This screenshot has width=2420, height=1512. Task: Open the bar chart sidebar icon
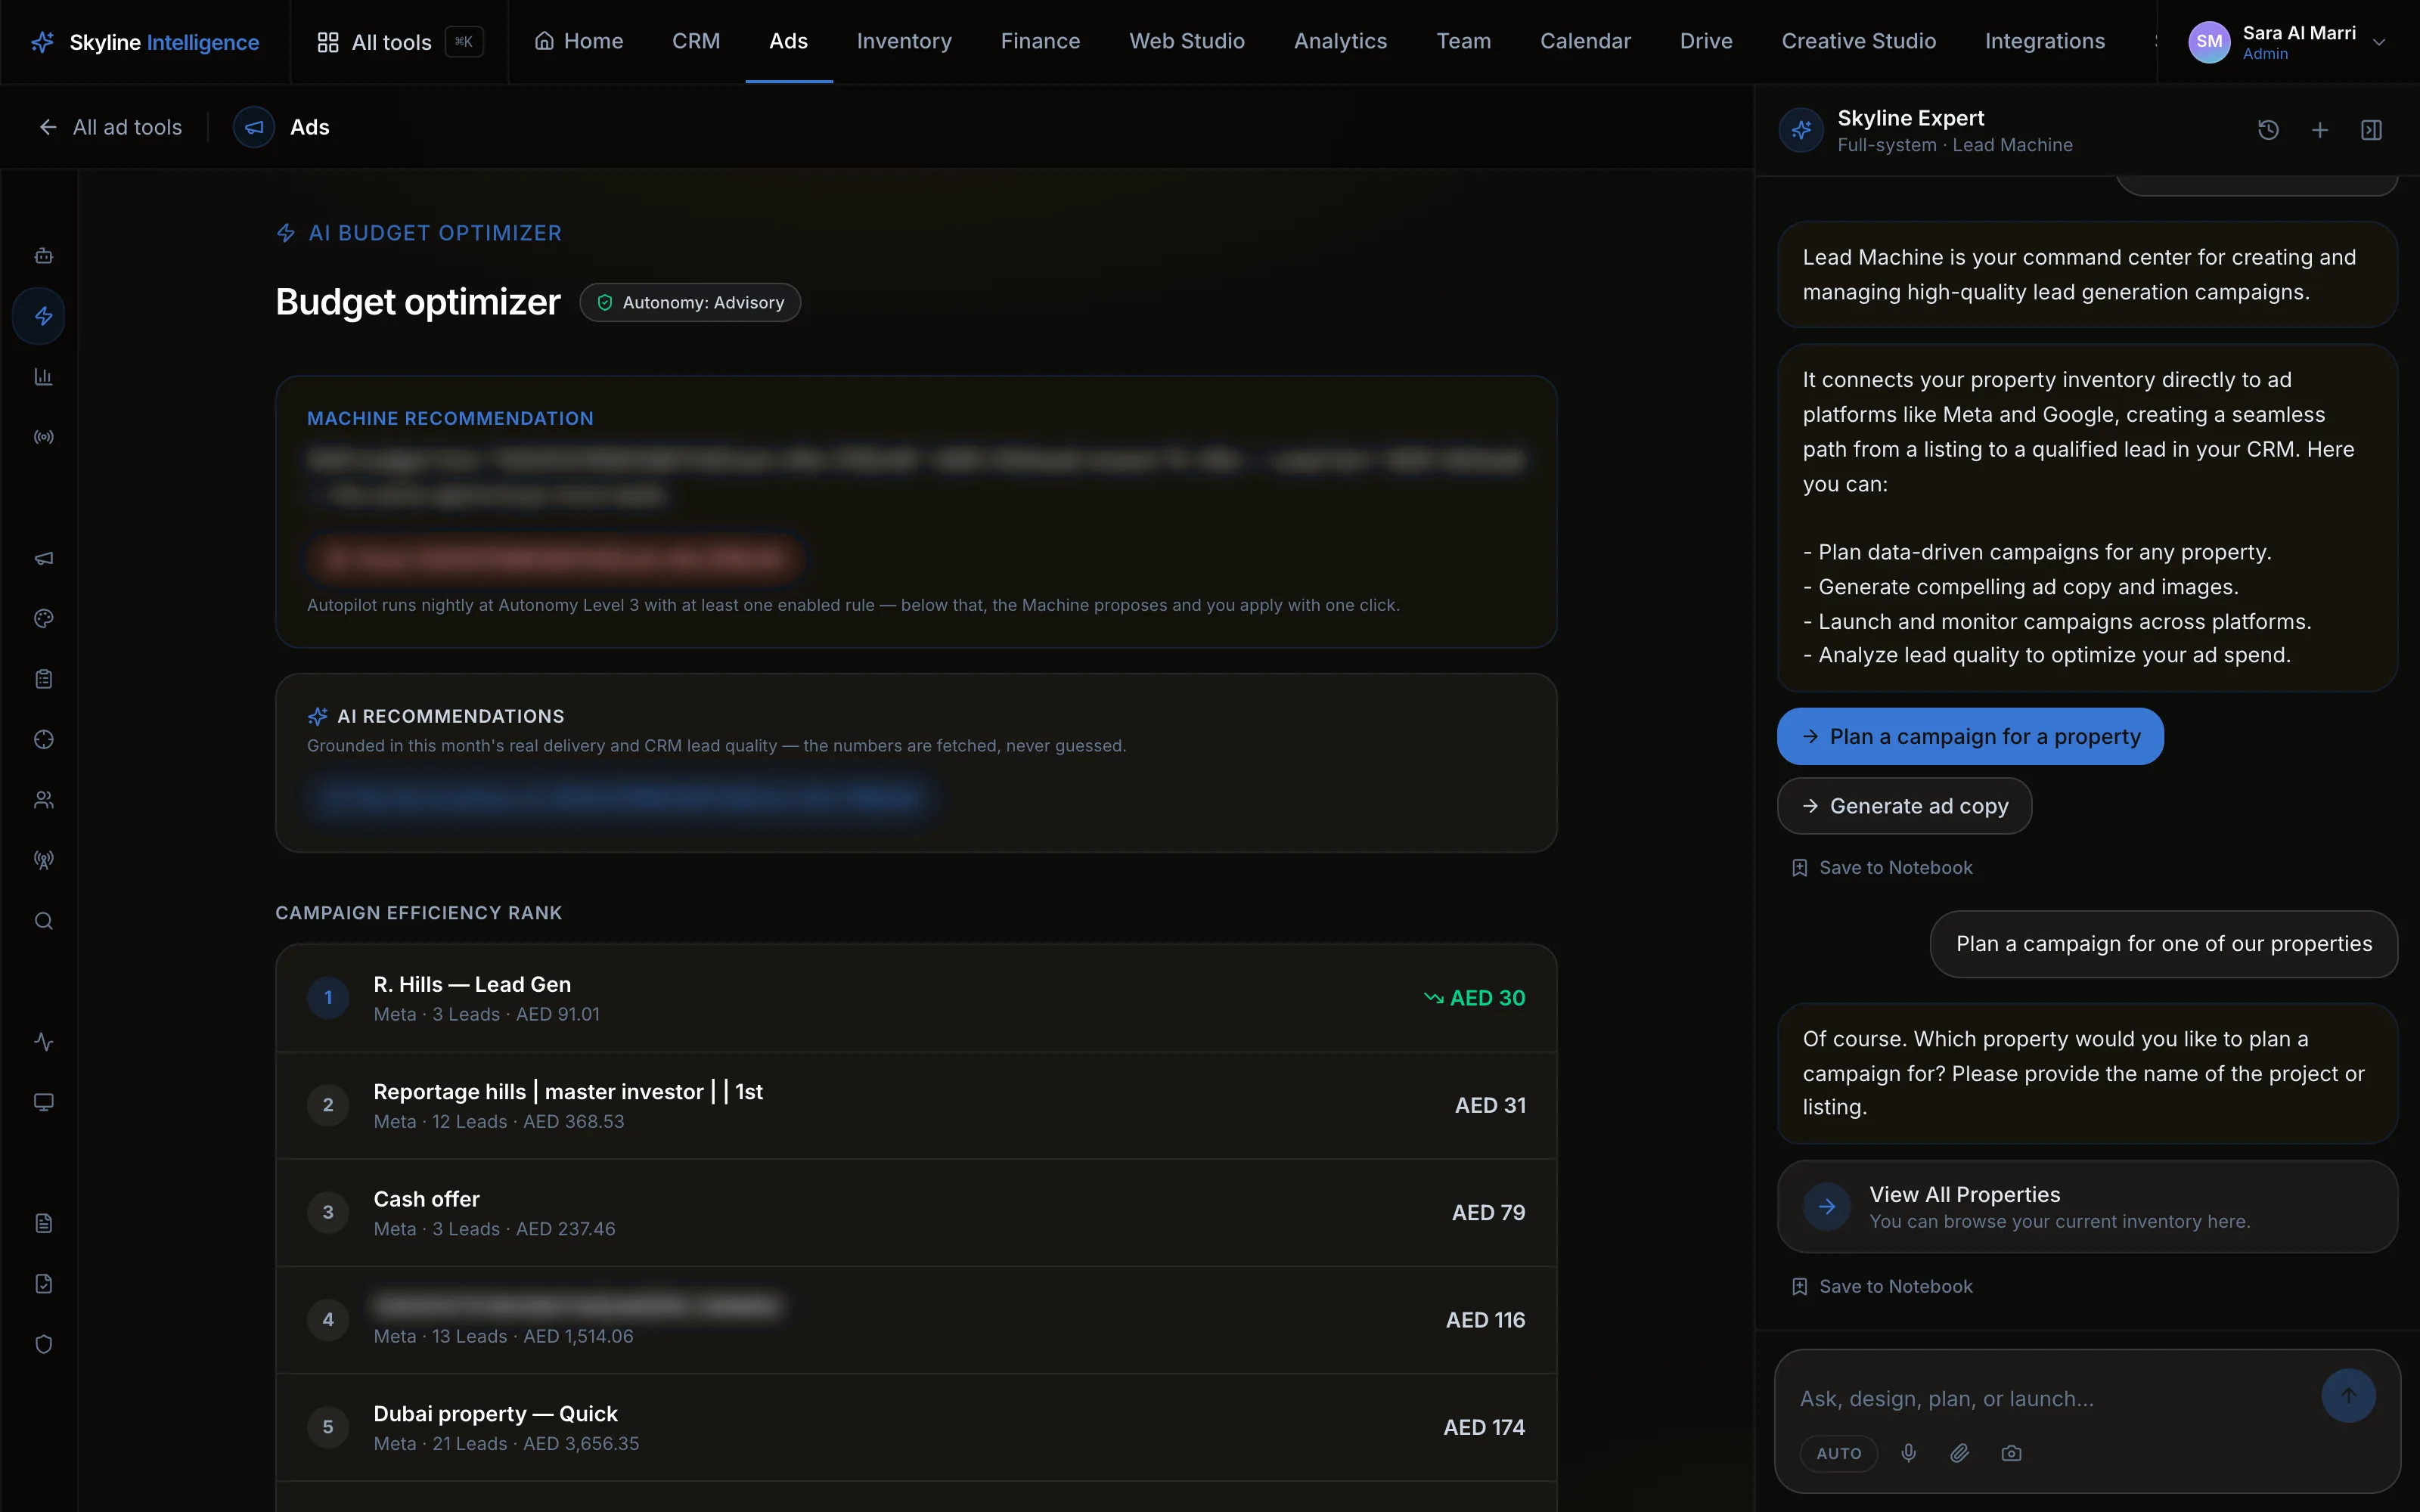[x=43, y=377]
